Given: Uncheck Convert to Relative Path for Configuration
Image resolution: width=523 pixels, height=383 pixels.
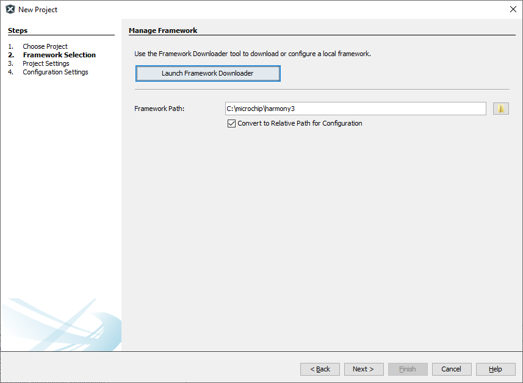Looking at the screenshot, I should point(231,123).
